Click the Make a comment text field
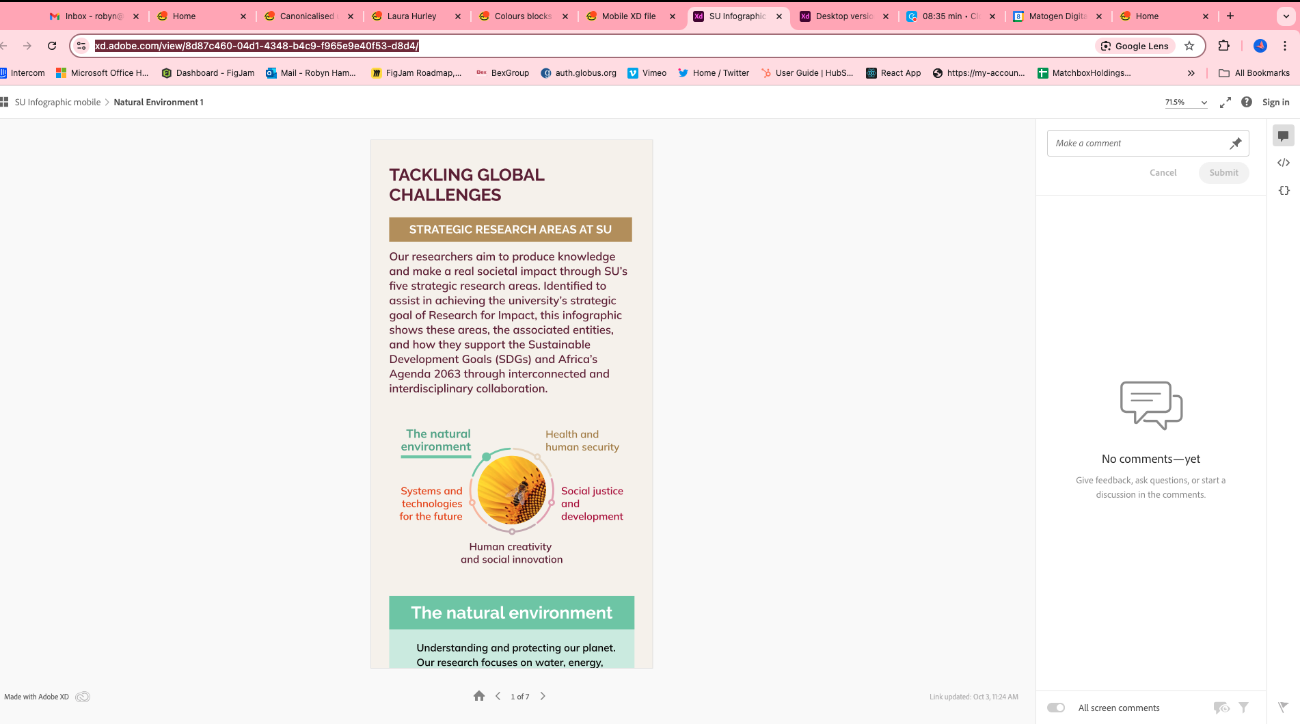1300x724 pixels. coord(1137,144)
